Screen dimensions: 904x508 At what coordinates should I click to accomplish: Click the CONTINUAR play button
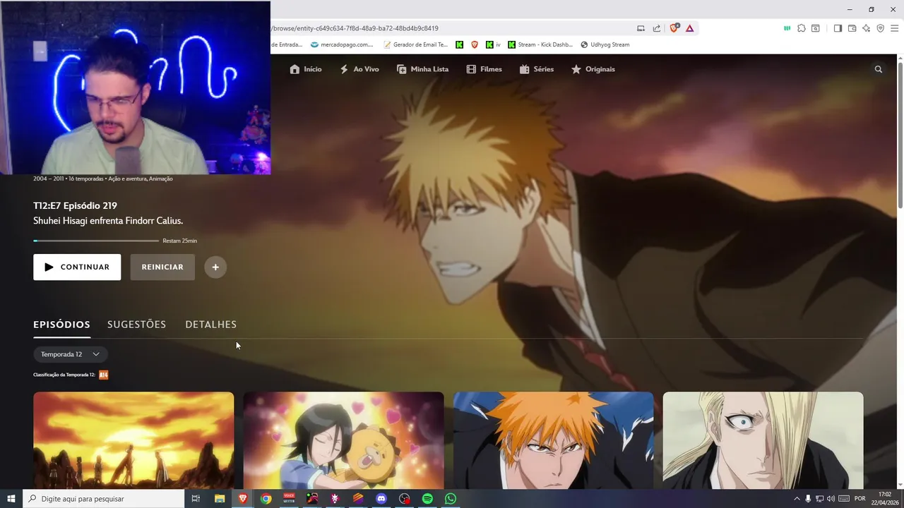tap(77, 267)
